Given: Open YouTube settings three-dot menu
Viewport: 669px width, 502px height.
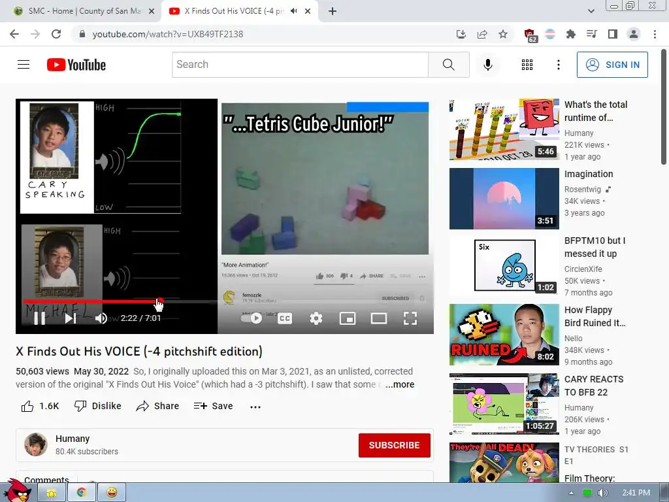Looking at the screenshot, I should [558, 65].
